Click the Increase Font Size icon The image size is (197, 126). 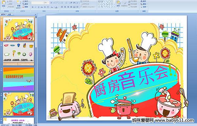[x=52, y=3]
